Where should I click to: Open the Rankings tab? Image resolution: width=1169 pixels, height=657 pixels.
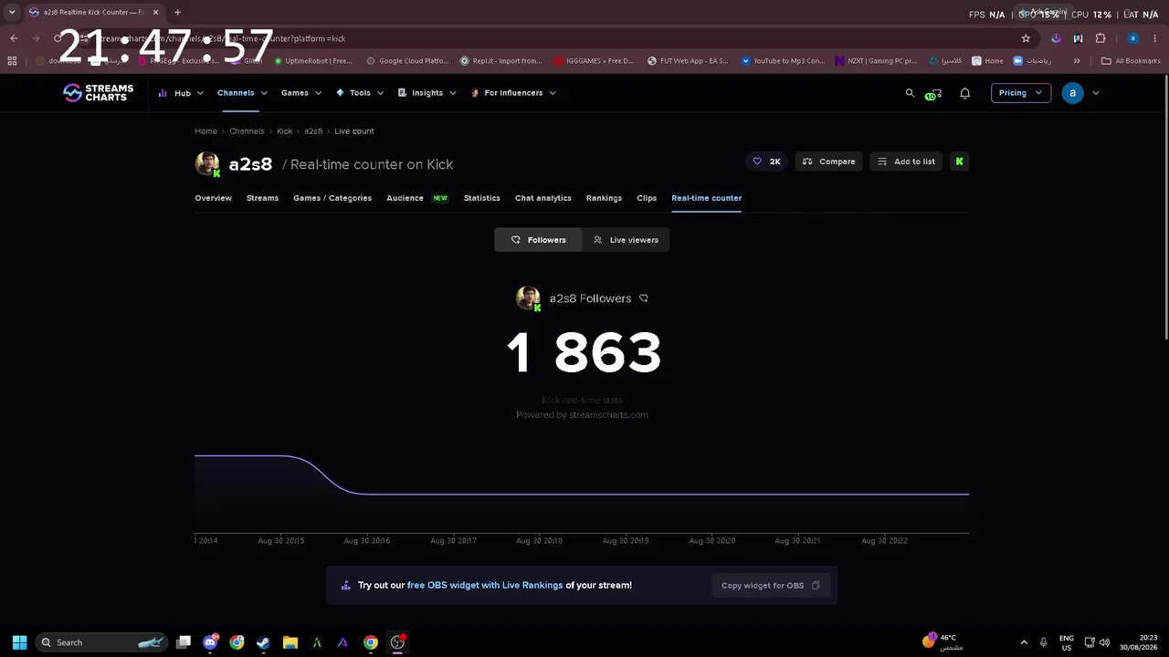tap(604, 198)
